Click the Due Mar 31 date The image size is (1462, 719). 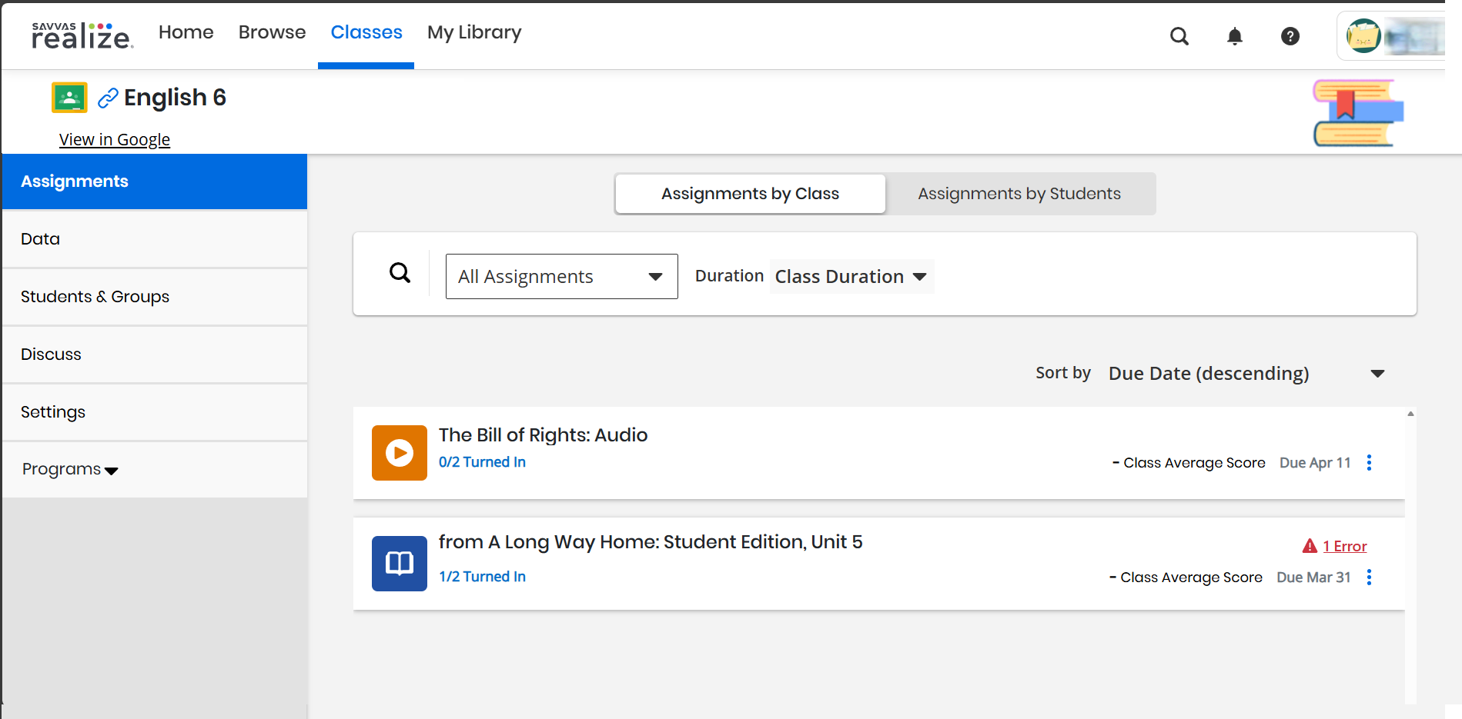click(1313, 578)
